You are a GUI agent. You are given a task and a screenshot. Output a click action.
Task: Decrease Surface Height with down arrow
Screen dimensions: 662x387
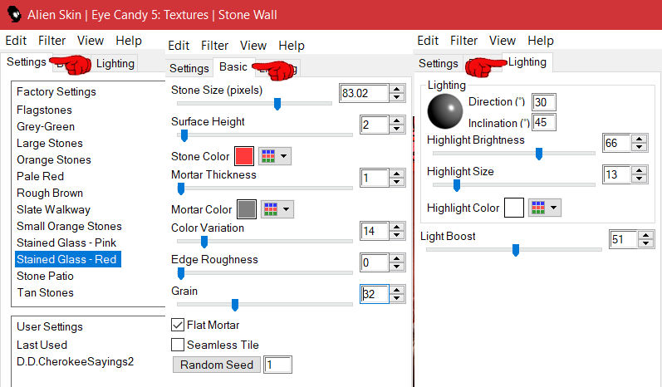pyautogui.click(x=396, y=129)
